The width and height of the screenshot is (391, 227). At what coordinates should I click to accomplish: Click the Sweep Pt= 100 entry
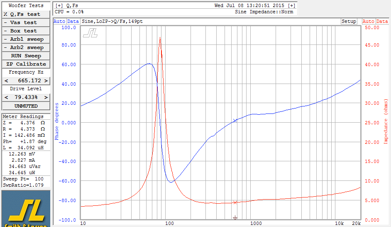click(x=23, y=179)
